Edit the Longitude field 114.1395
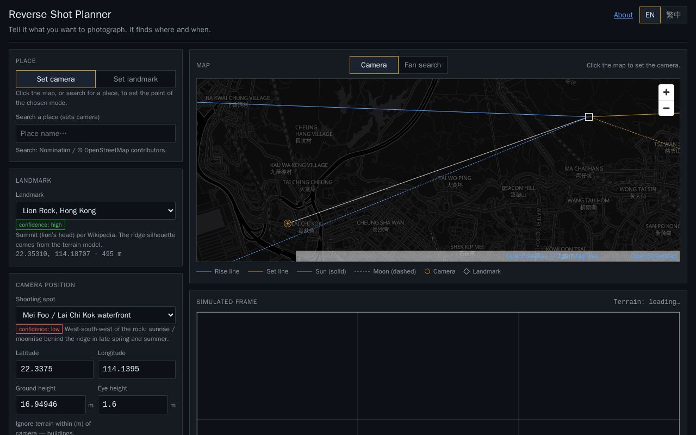This screenshot has width=696, height=435. click(136, 369)
